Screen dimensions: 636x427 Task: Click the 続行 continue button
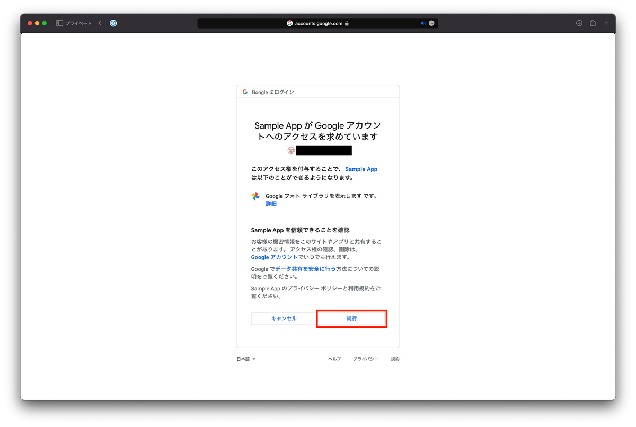click(352, 319)
